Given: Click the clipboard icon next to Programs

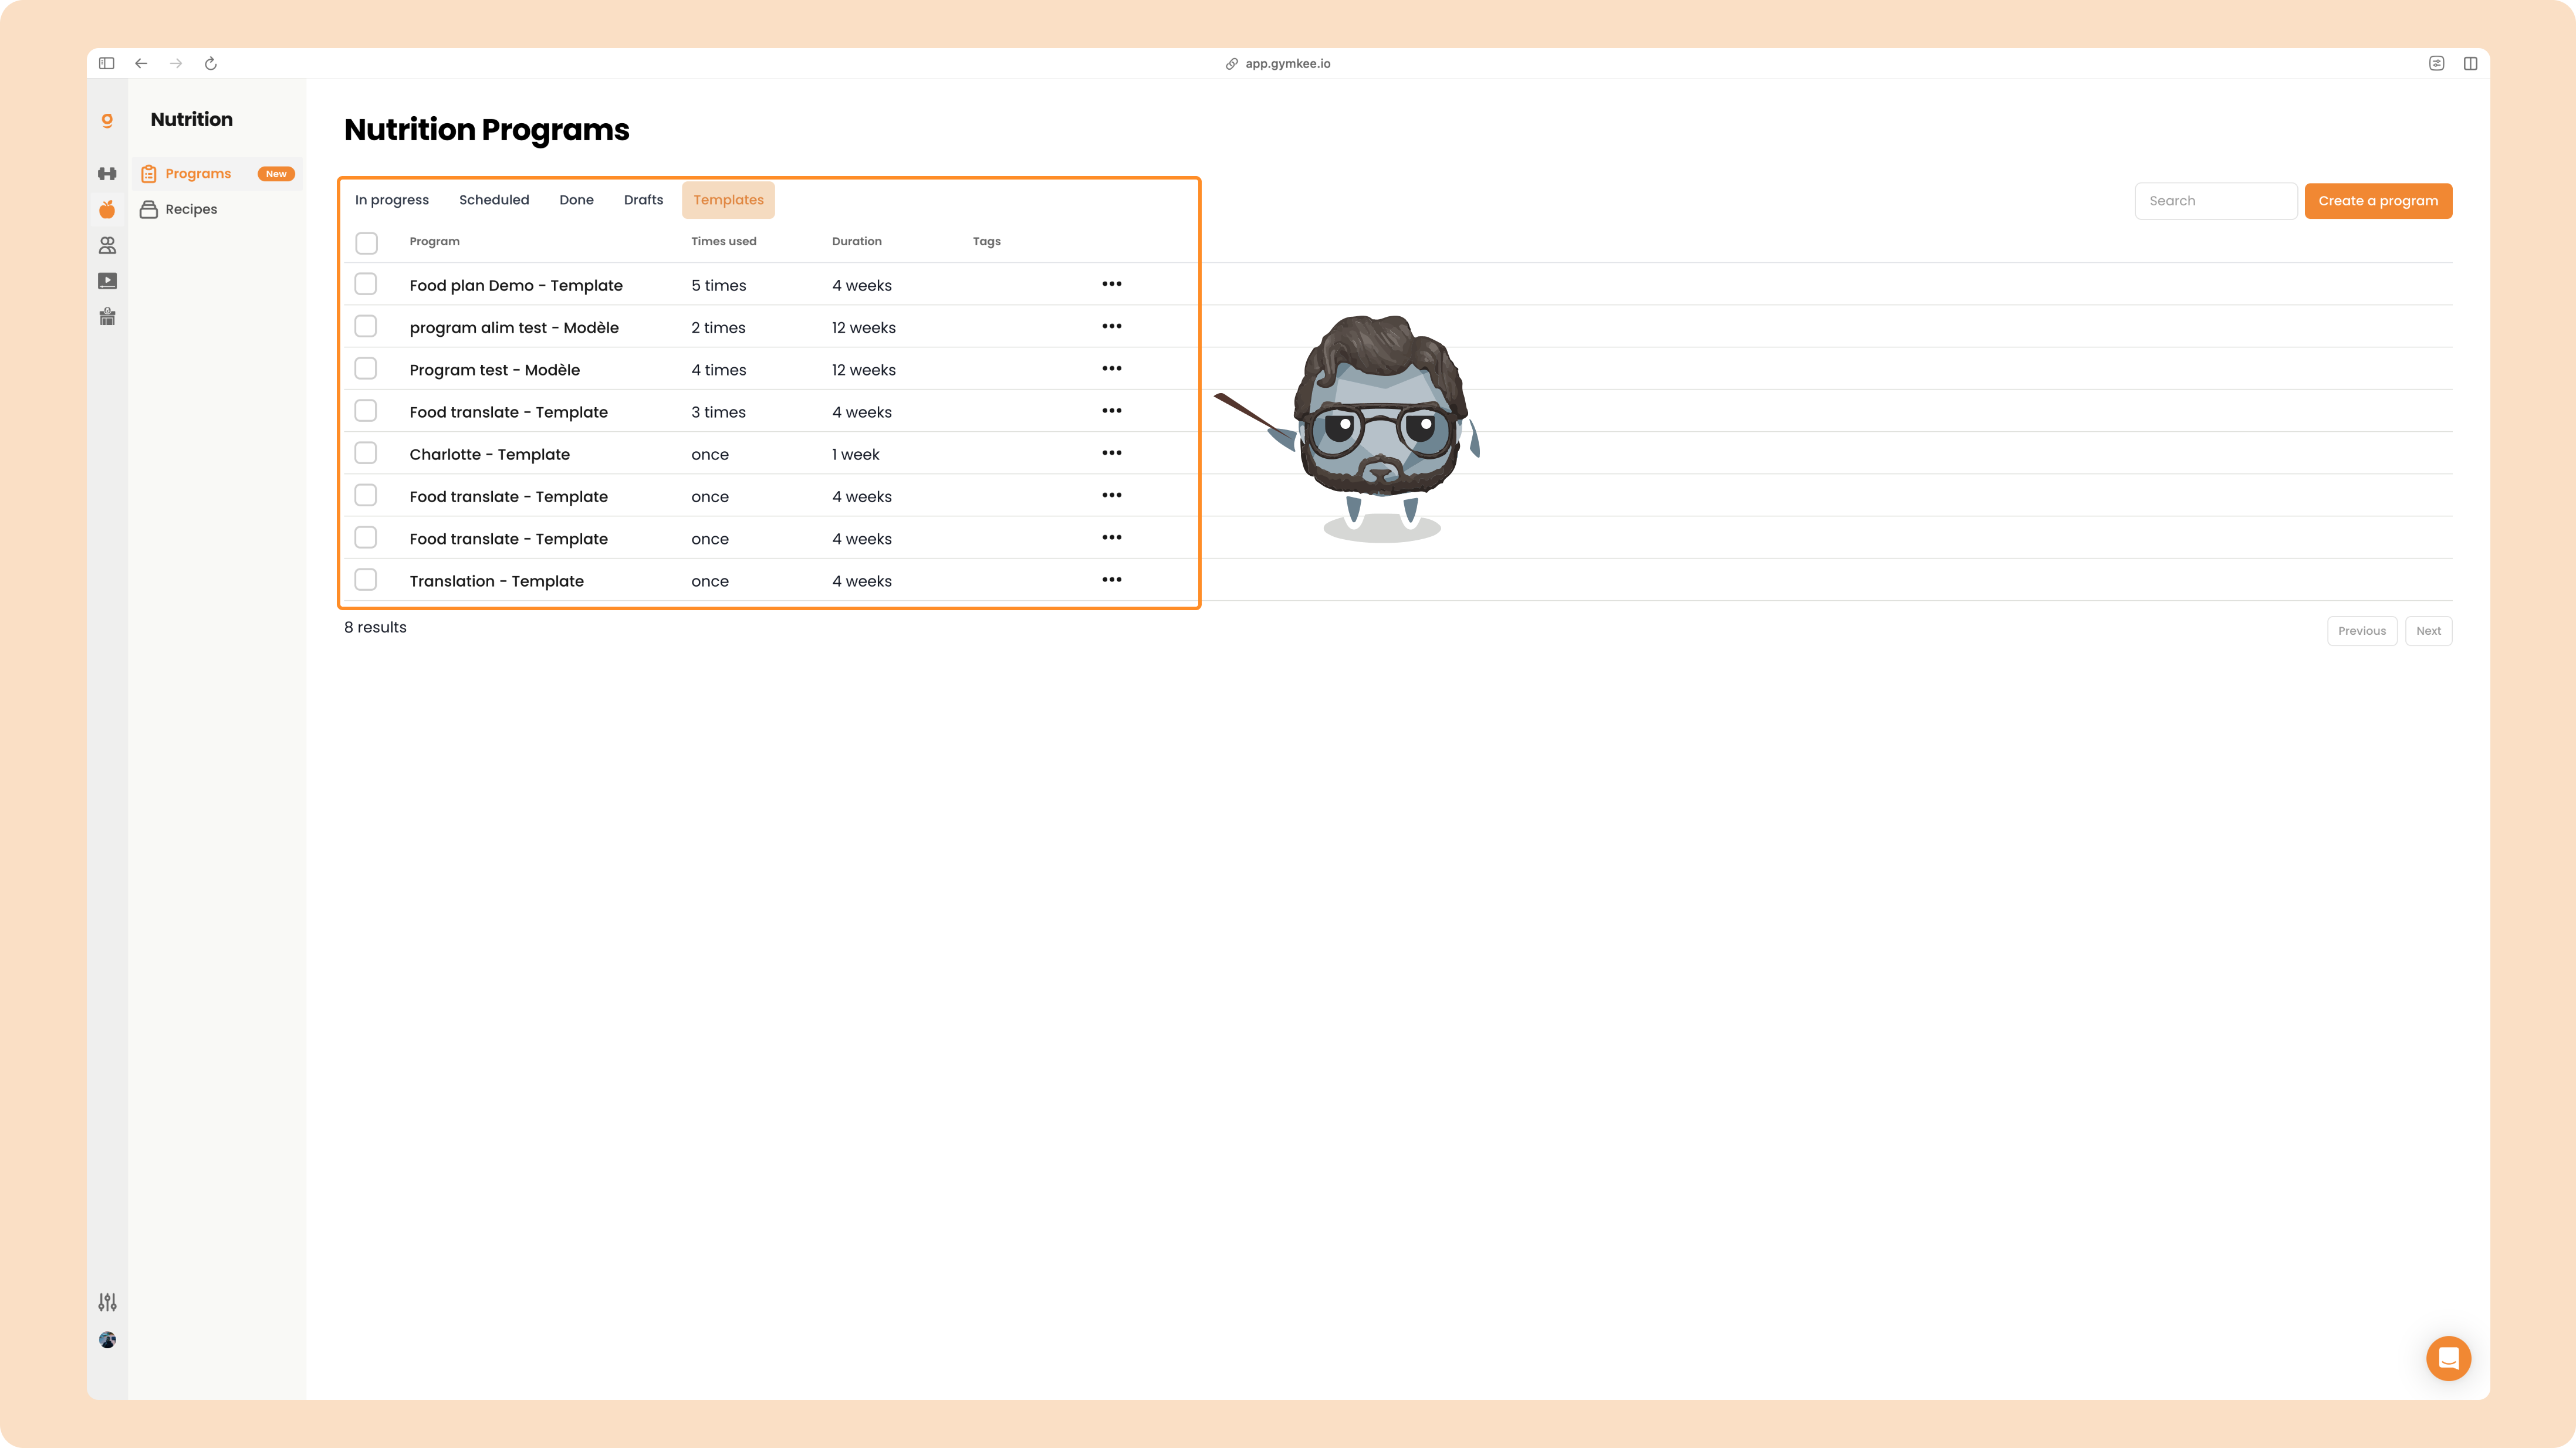Looking at the screenshot, I should pos(148,174).
